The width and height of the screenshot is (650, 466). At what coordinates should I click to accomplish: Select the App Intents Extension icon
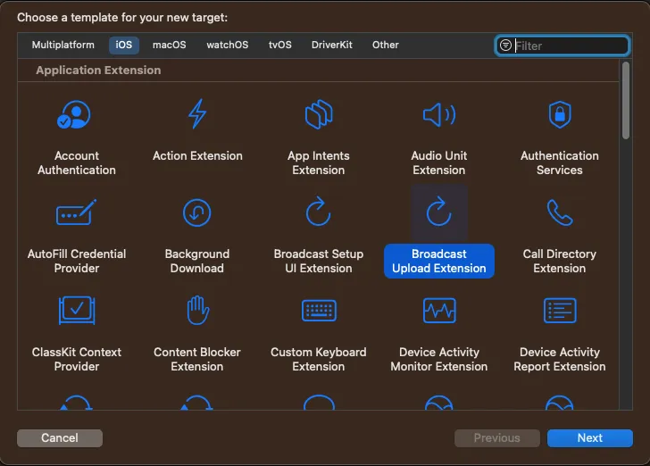coord(319,114)
